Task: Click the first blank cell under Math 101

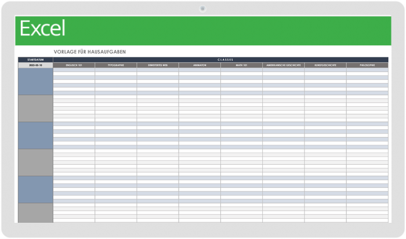Action: [242, 70]
